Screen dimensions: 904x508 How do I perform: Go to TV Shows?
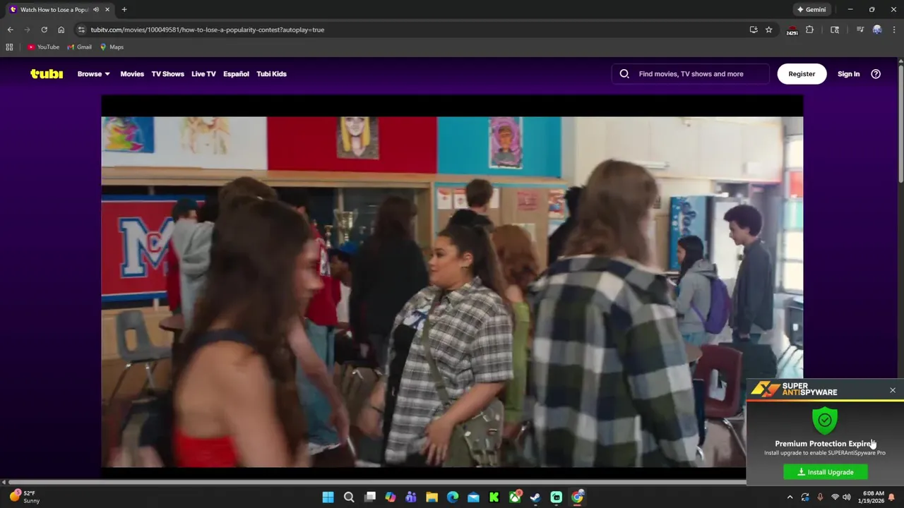pyautogui.click(x=167, y=73)
